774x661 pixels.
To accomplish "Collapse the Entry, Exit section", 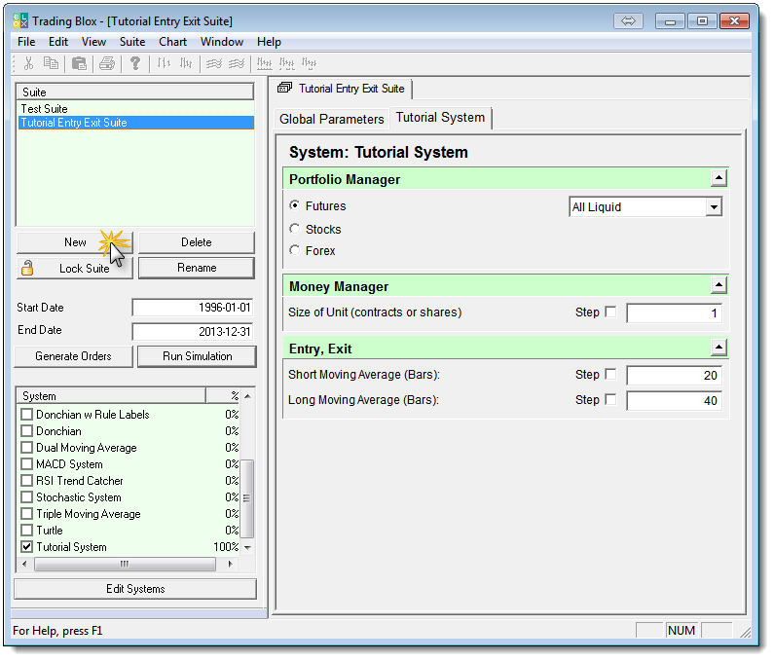I will pos(719,348).
